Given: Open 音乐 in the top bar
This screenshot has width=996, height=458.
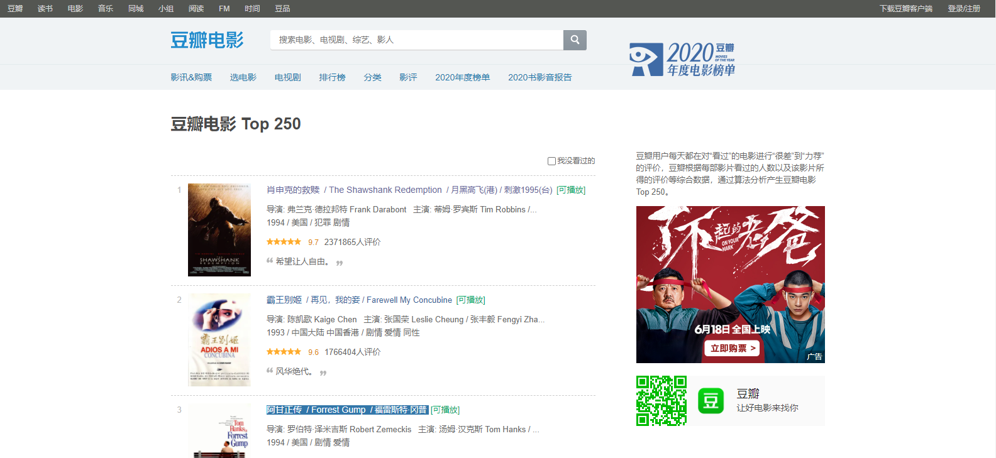Looking at the screenshot, I should 106,9.
